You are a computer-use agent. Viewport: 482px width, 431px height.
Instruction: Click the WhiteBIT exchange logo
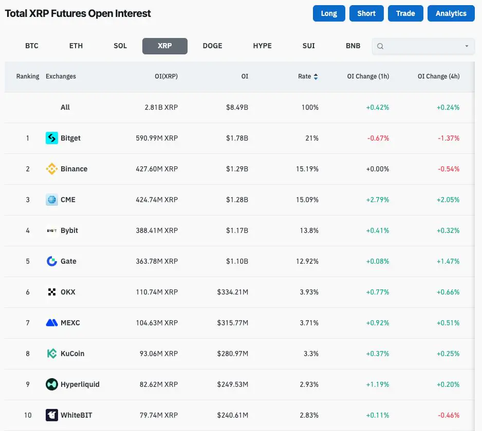click(51, 415)
